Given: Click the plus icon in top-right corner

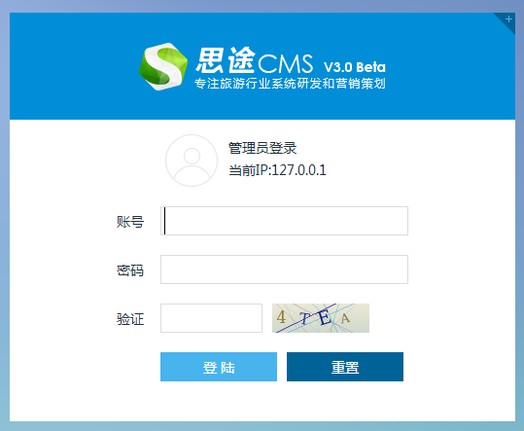Looking at the screenshot, I should (508, 19).
